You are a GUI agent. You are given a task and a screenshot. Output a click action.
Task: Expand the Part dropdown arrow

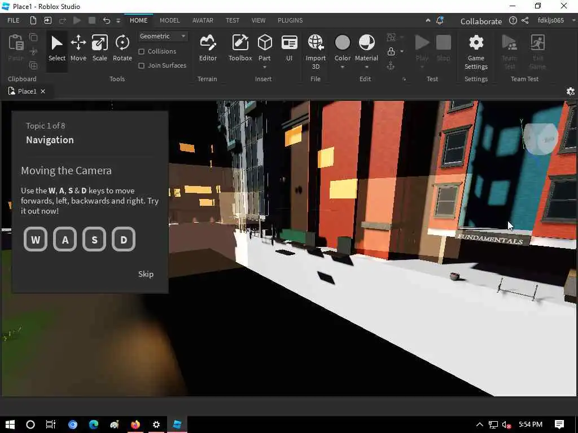point(265,68)
